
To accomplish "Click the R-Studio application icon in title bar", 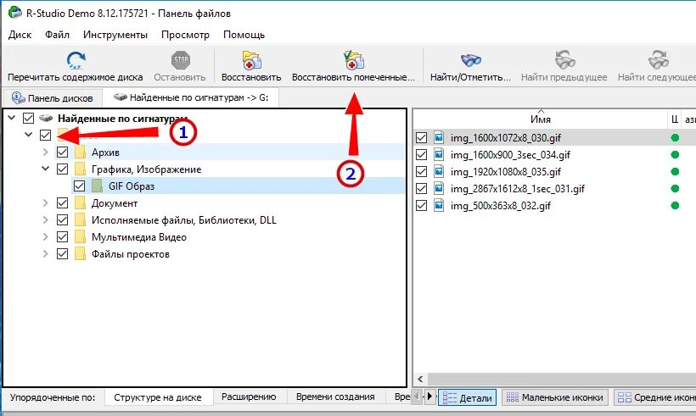I will 14,13.
